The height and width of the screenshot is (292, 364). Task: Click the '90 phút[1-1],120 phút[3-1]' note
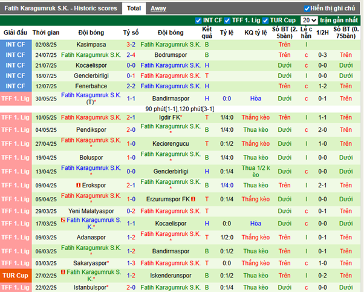coord(180,109)
